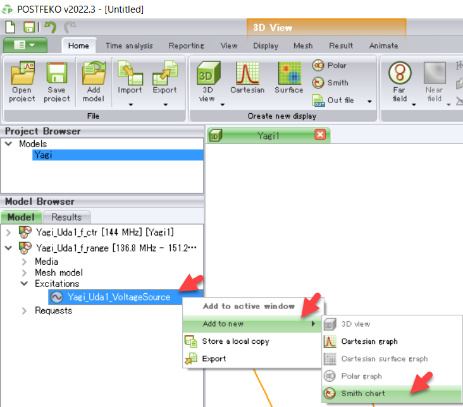Create a new Cartesian graph

coord(247,78)
